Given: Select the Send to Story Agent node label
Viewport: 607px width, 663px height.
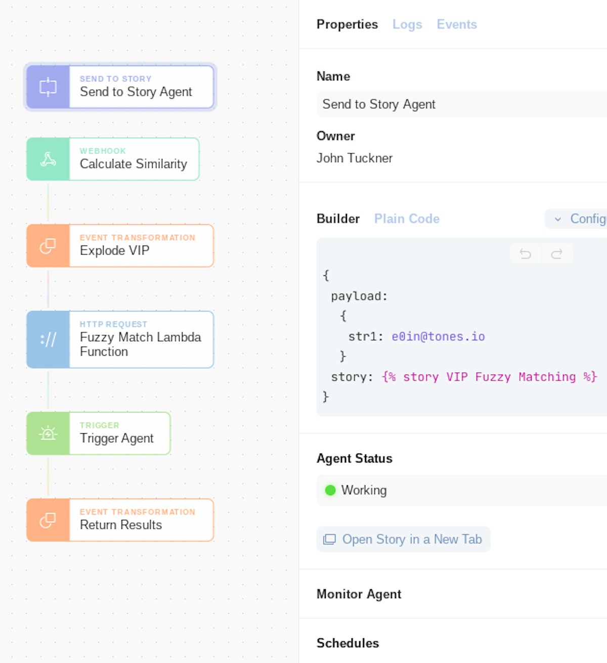Looking at the screenshot, I should click(136, 92).
